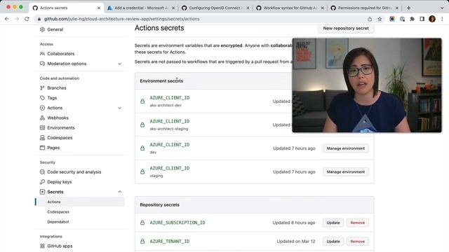
Task: Remove AZURE_TENANT_ID secret
Action: tap(357, 241)
